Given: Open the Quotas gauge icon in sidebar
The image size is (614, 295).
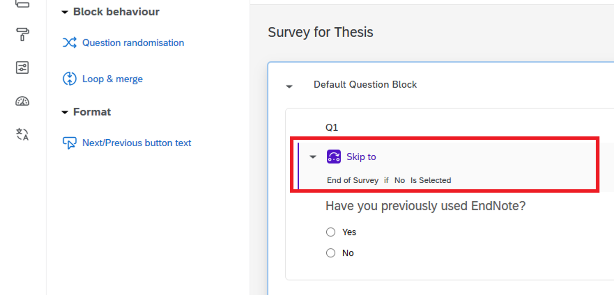Looking at the screenshot, I should 22,101.
